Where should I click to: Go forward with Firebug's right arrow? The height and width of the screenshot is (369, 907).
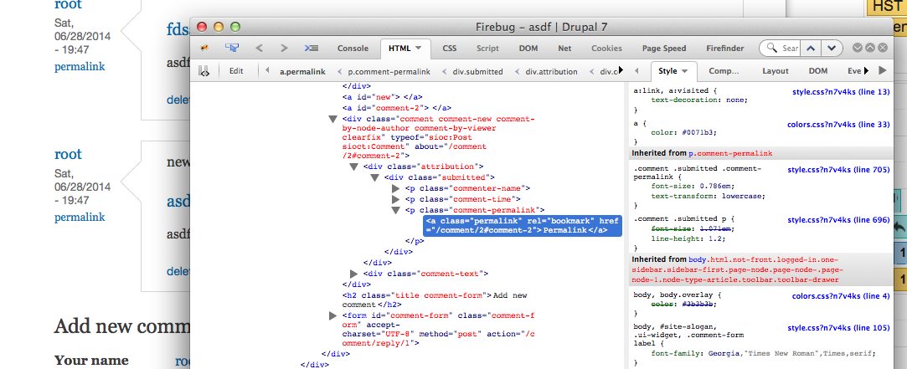pyautogui.click(x=284, y=48)
